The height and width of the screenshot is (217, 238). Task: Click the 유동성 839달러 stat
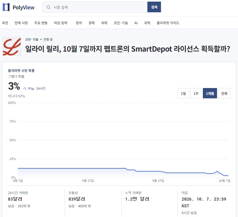[x=77, y=196]
